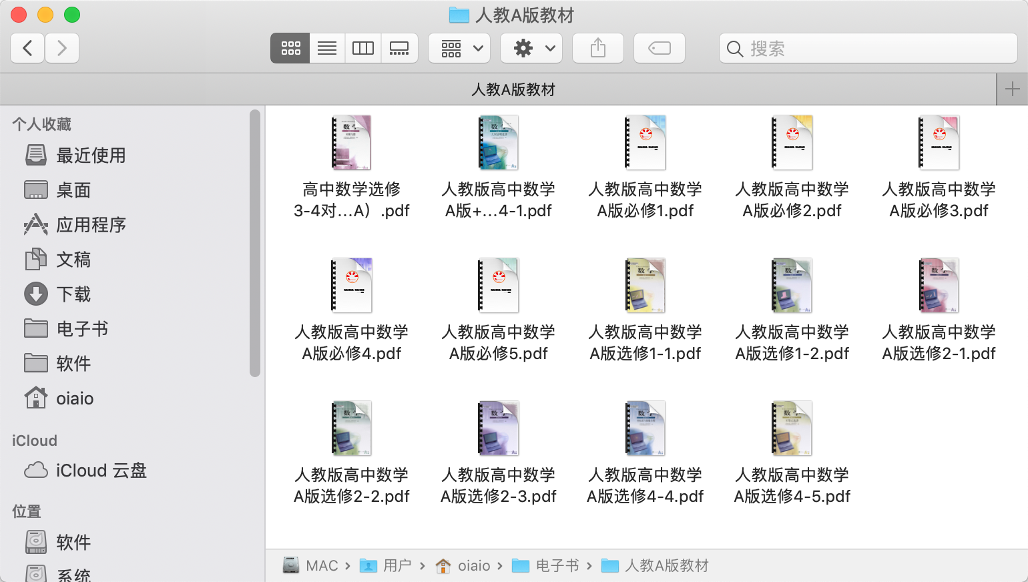The width and height of the screenshot is (1028, 582).
Task: Open the group-by arrangement dropdown
Action: pos(460,48)
